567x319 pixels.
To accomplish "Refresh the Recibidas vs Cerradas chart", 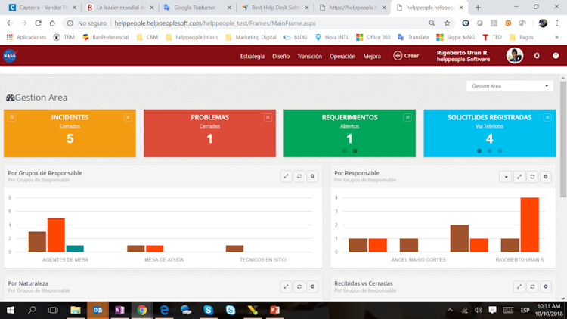I will coord(532,286).
